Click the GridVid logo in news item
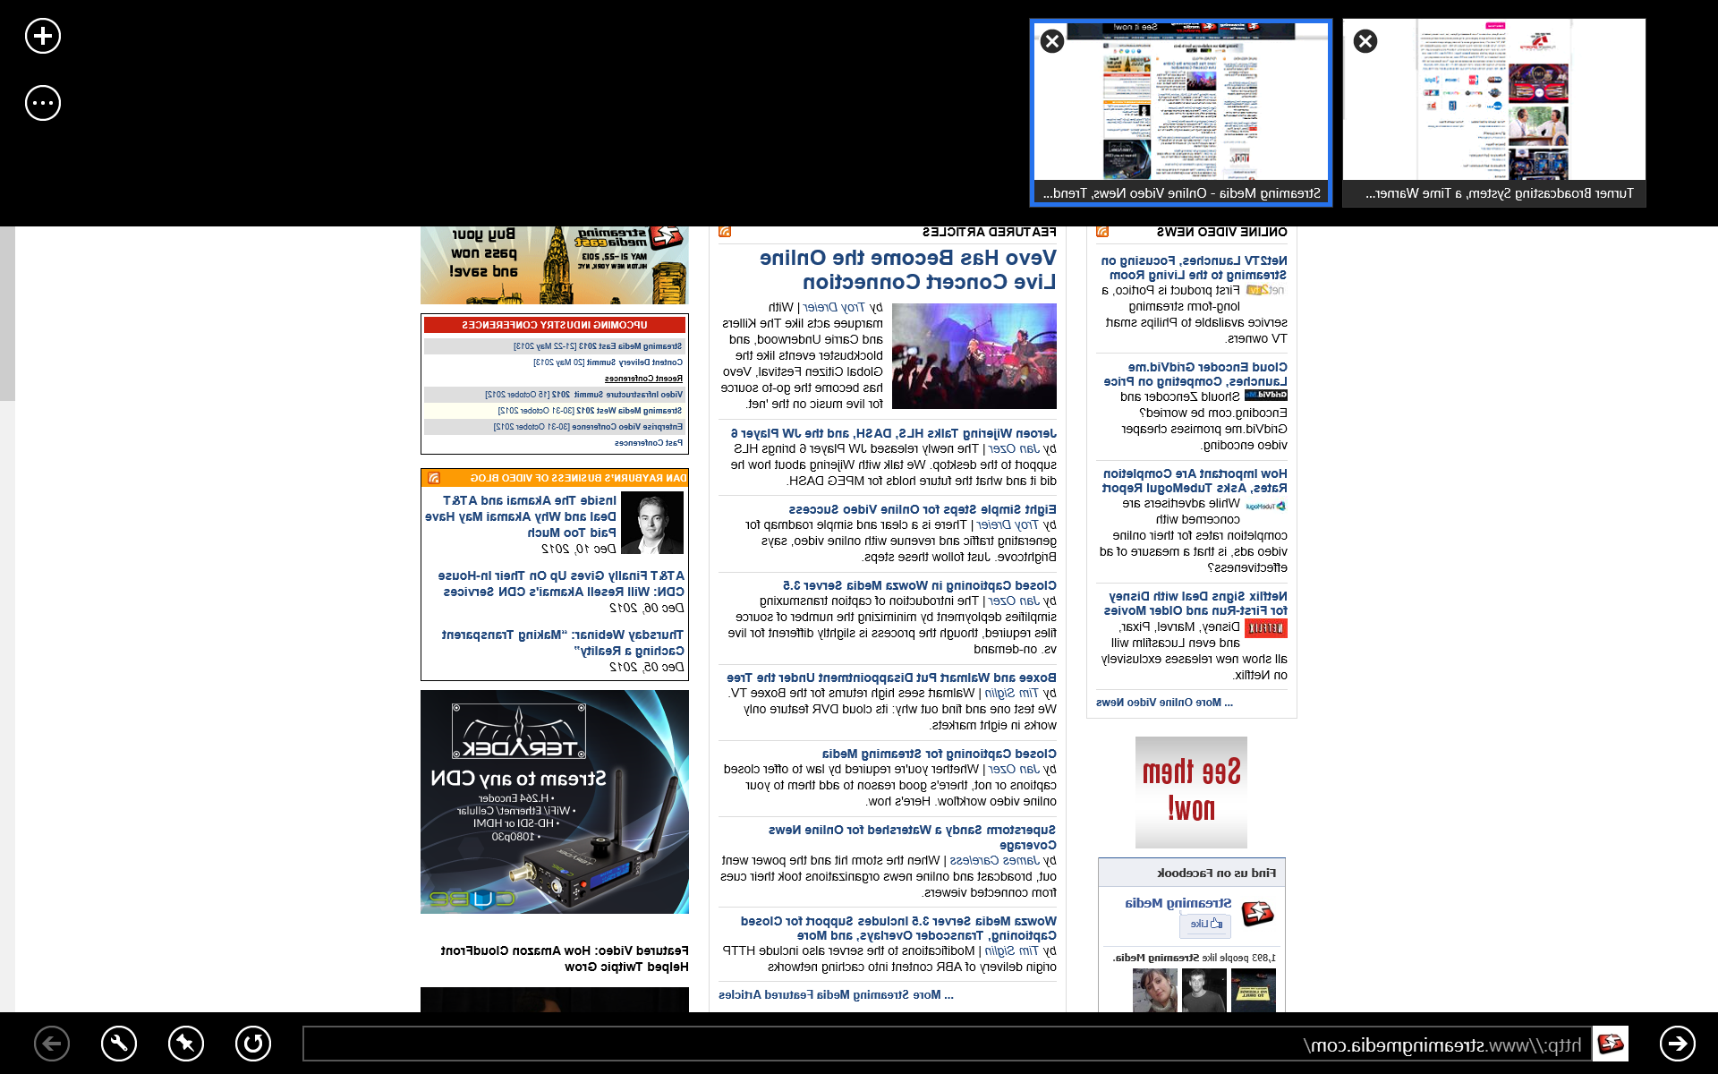 [x=1266, y=395]
